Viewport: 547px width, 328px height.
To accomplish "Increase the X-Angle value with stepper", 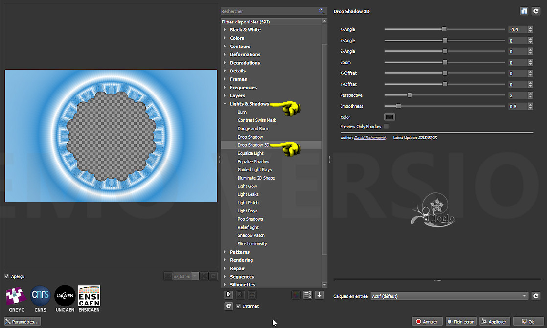I will coord(530,28).
